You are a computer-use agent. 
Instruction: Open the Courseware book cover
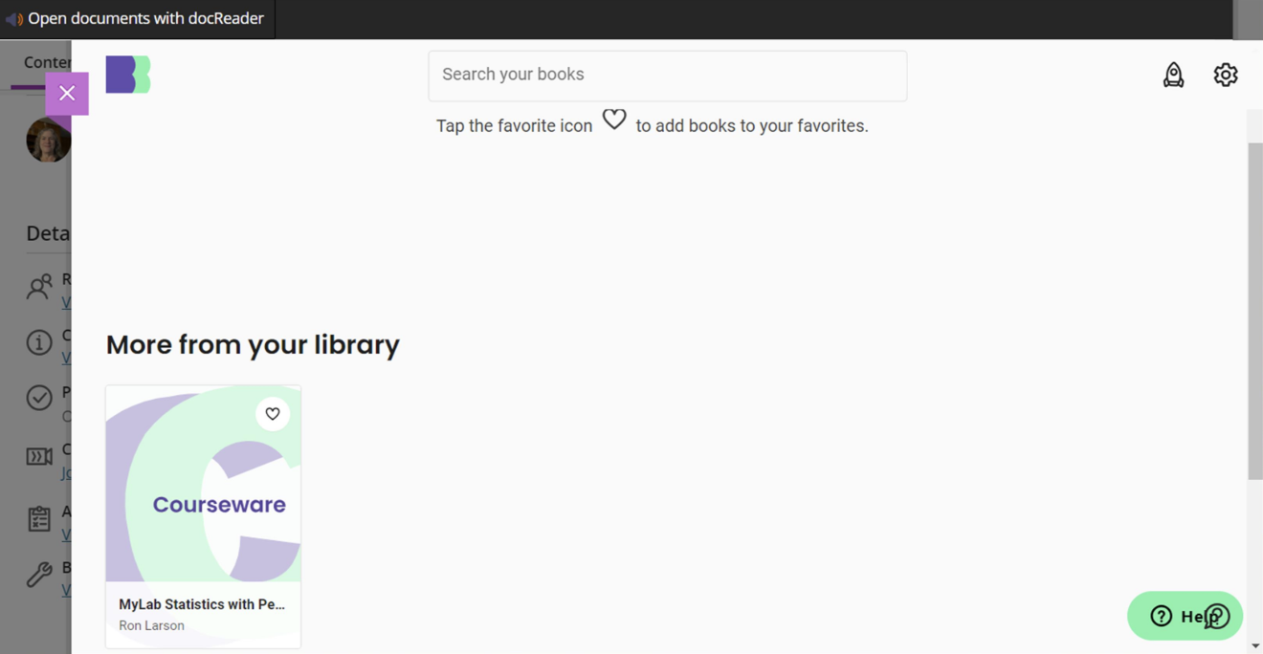tap(204, 484)
